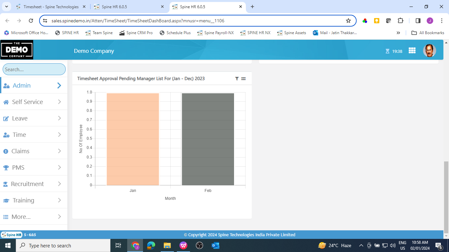The width and height of the screenshot is (449, 252).
Task: Expand the Training menu chevron
Action: click(x=59, y=200)
